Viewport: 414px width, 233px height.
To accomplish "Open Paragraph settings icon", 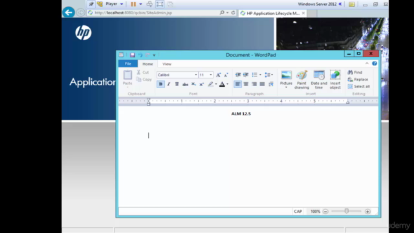I will point(271,84).
